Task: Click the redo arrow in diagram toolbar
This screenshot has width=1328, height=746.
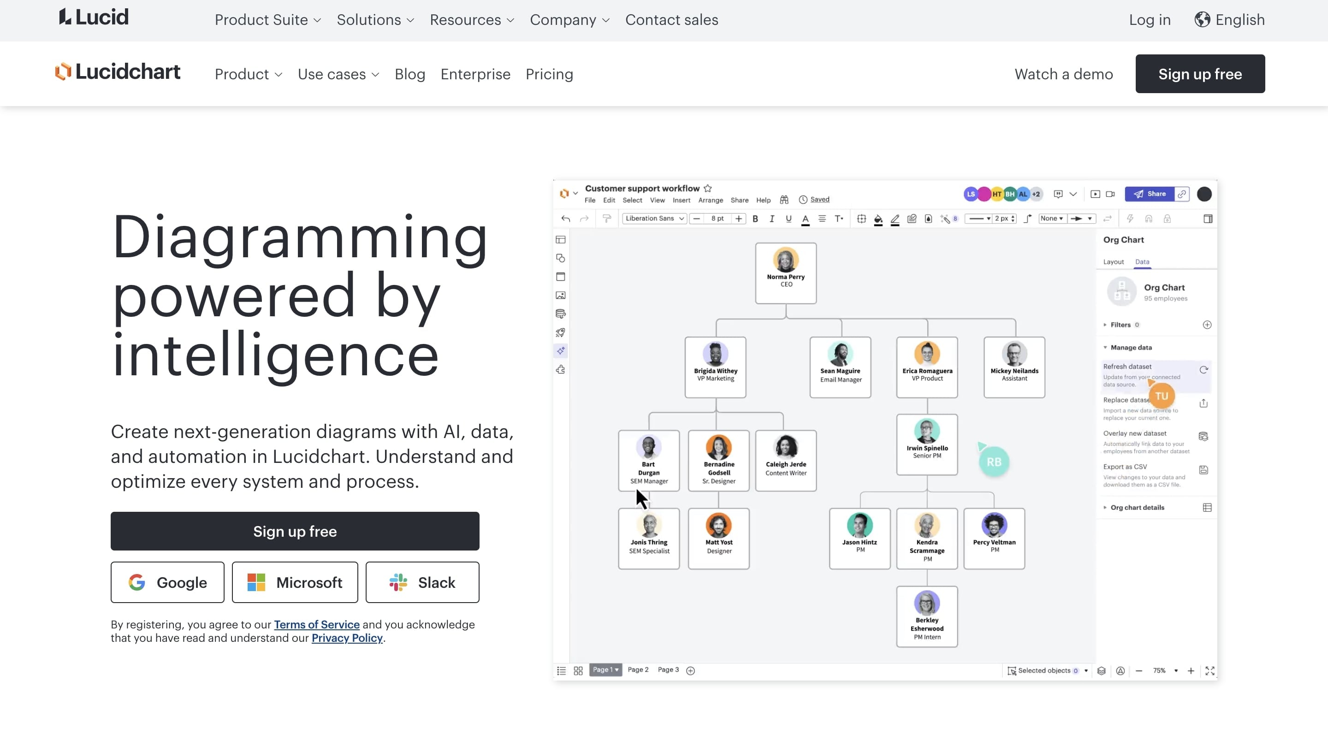Action: click(584, 219)
